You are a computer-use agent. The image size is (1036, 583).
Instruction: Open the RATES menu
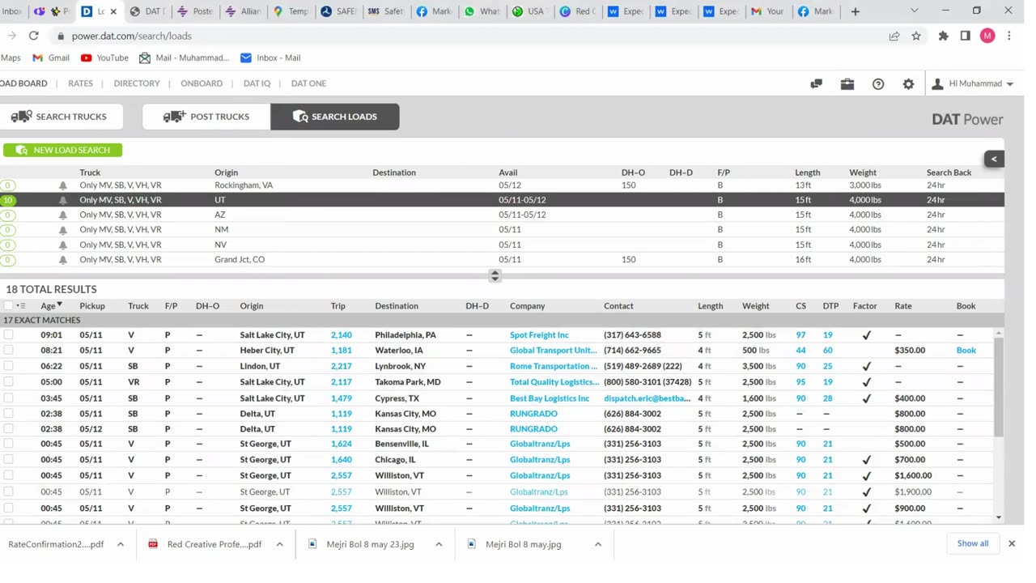coord(80,83)
